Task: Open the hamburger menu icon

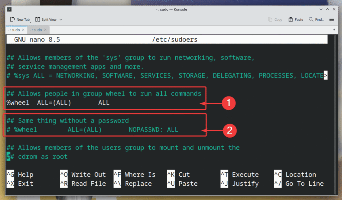Action: click(x=332, y=20)
